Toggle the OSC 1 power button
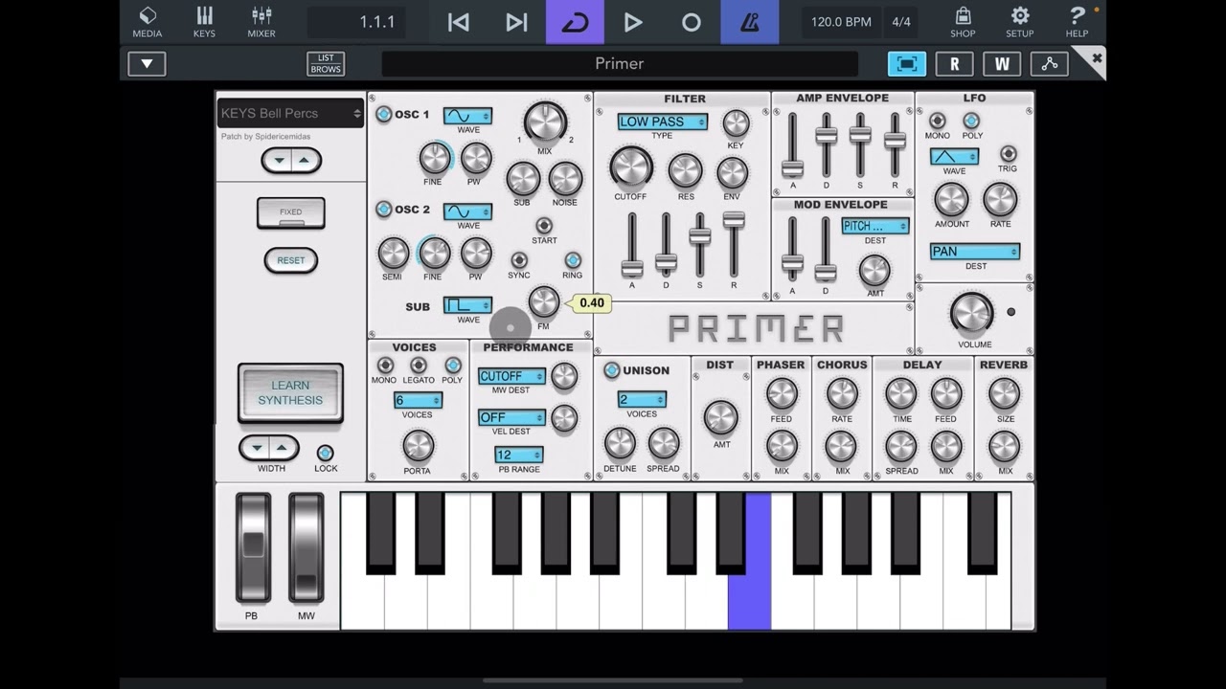1226x689 pixels. (x=383, y=115)
